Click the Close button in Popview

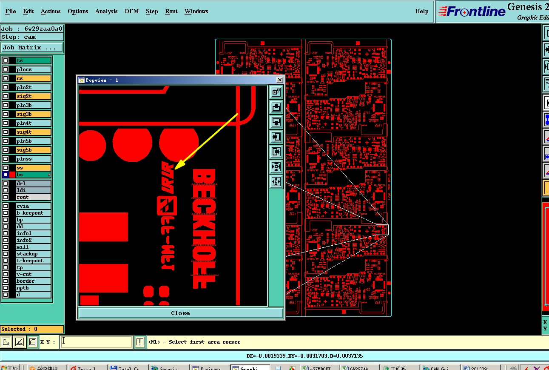point(180,313)
